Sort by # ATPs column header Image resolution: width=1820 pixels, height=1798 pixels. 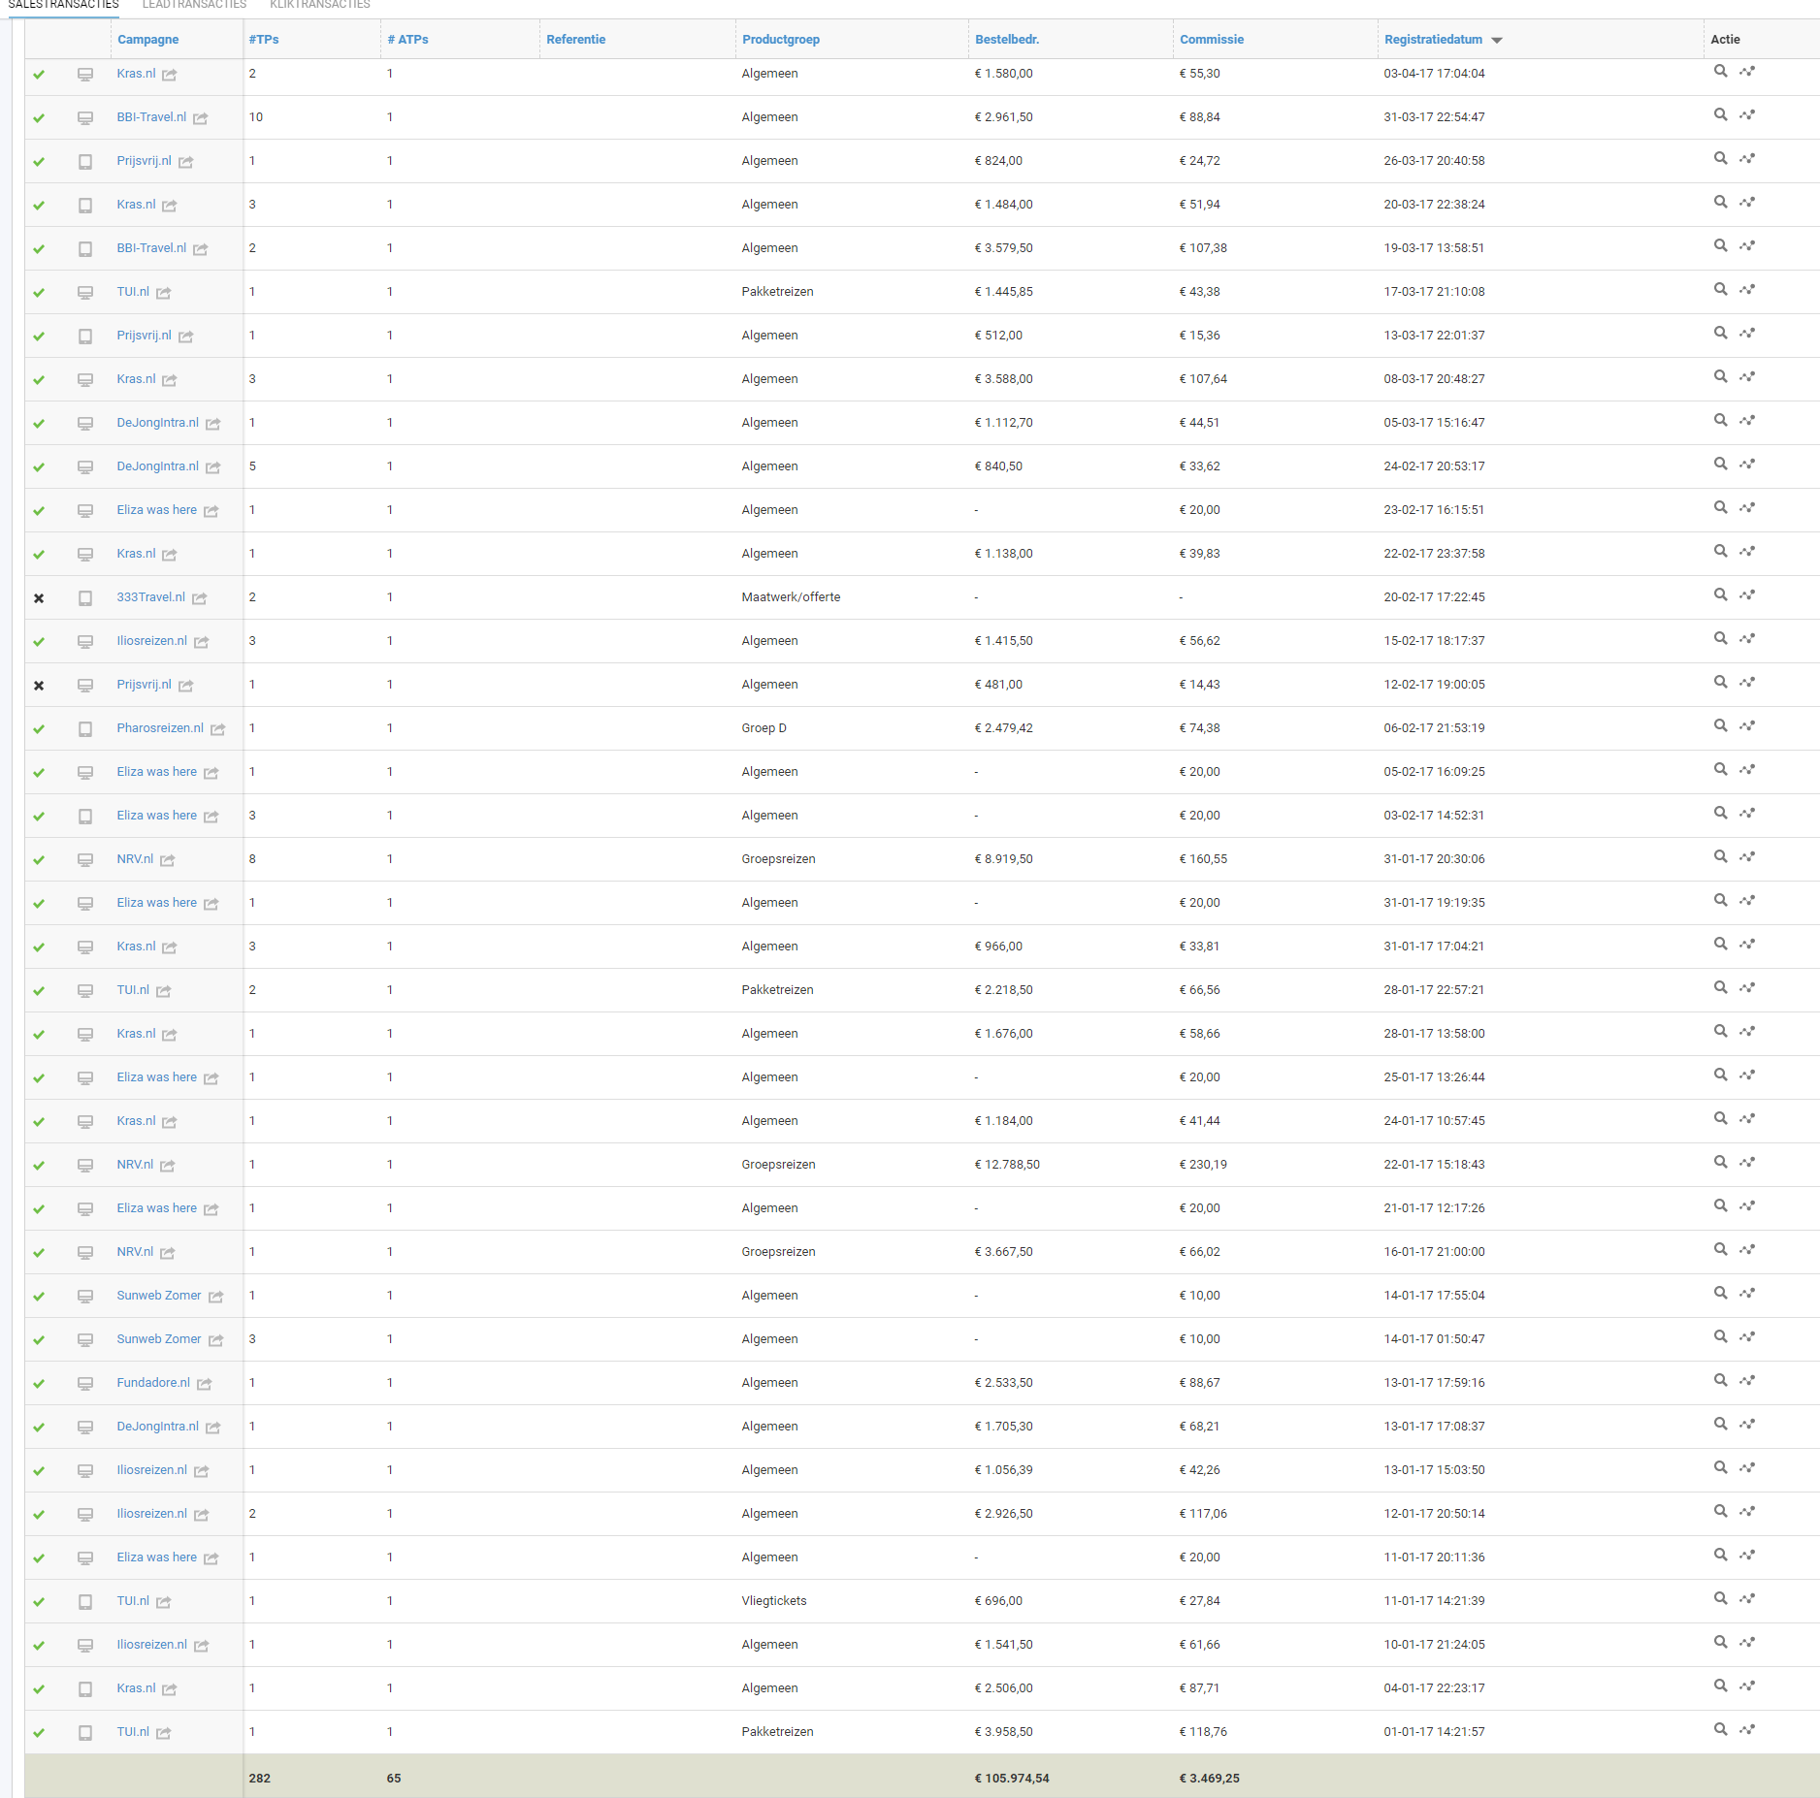[407, 40]
